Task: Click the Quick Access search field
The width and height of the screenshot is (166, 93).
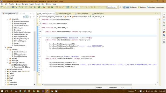Action: coord(112,7)
